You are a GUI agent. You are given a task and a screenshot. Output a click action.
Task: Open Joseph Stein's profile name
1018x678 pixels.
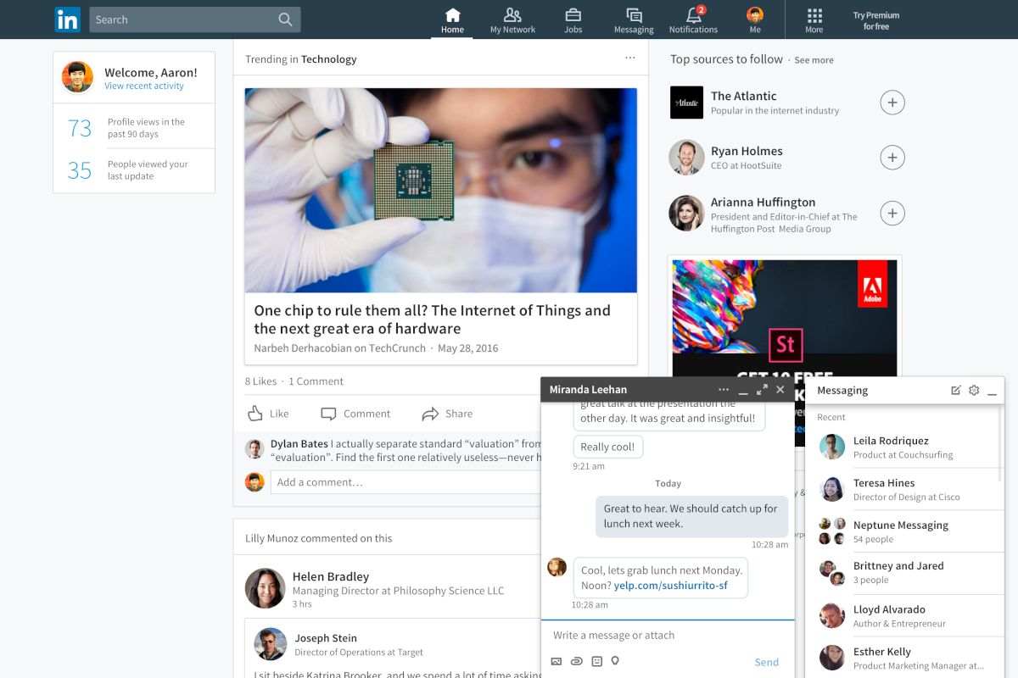coord(326,638)
